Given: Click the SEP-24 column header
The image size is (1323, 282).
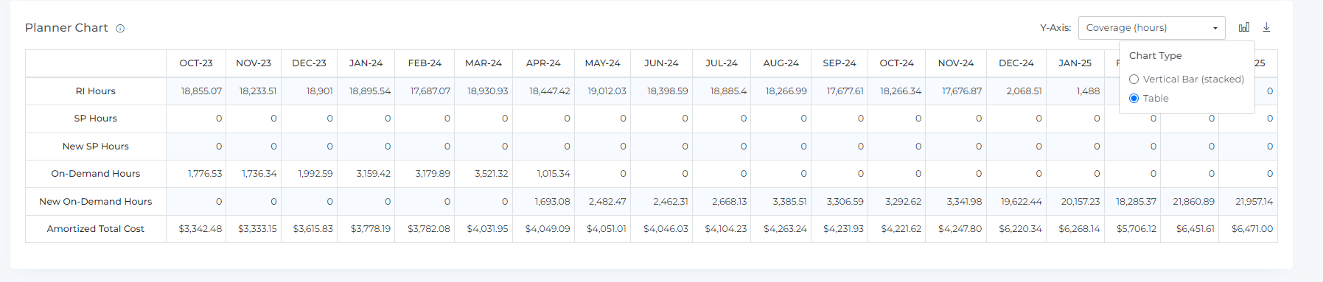Looking at the screenshot, I should click(839, 63).
